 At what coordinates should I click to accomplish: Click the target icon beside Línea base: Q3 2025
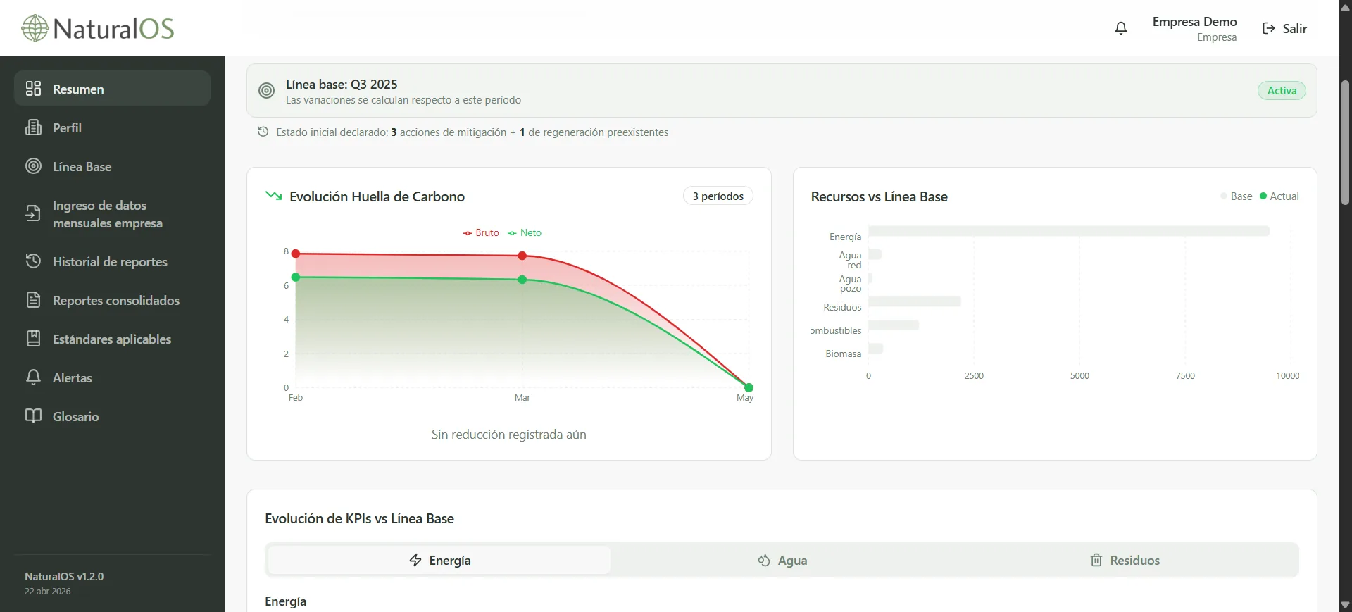click(x=266, y=90)
